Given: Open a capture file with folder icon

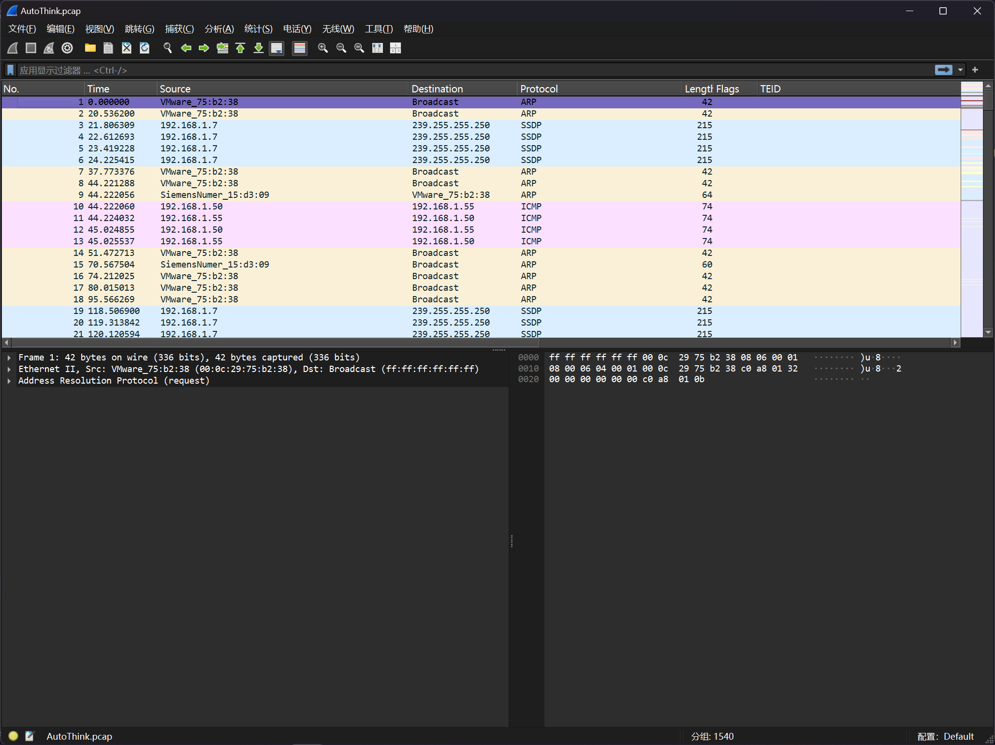Looking at the screenshot, I should [90, 48].
